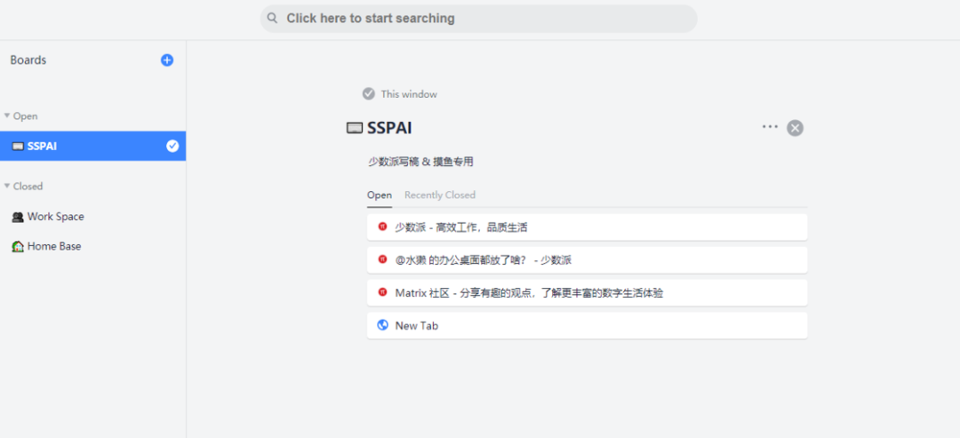
Task: Click the blue add board plus icon
Action: click(x=167, y=60)
